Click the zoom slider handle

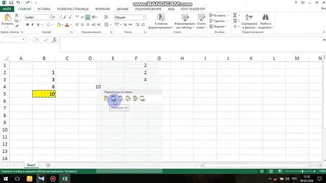(x=302, y=171)
